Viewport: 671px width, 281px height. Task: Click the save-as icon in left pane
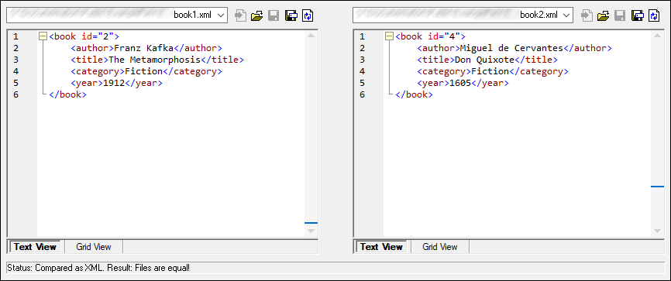[291, 15]
